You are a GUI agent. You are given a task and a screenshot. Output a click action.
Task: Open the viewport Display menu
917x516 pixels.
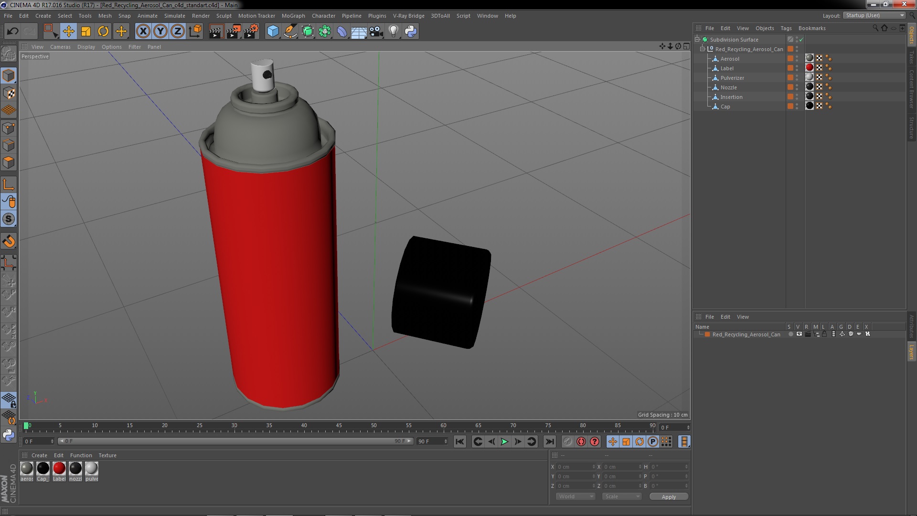coord(86,47)
